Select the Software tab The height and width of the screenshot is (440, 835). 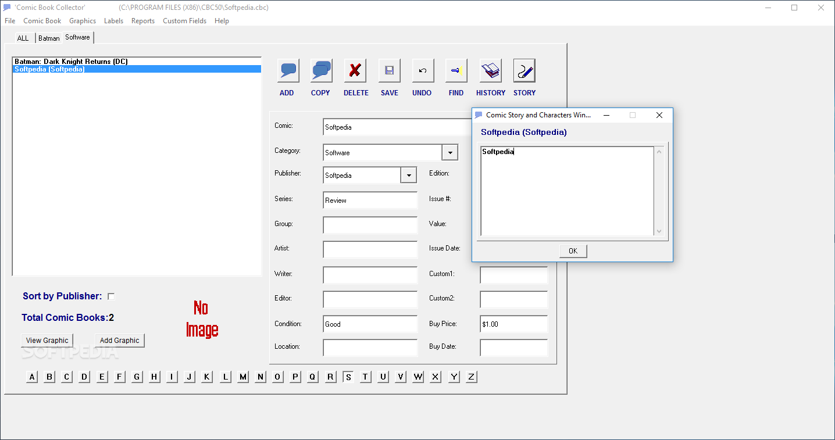[77, 37]
